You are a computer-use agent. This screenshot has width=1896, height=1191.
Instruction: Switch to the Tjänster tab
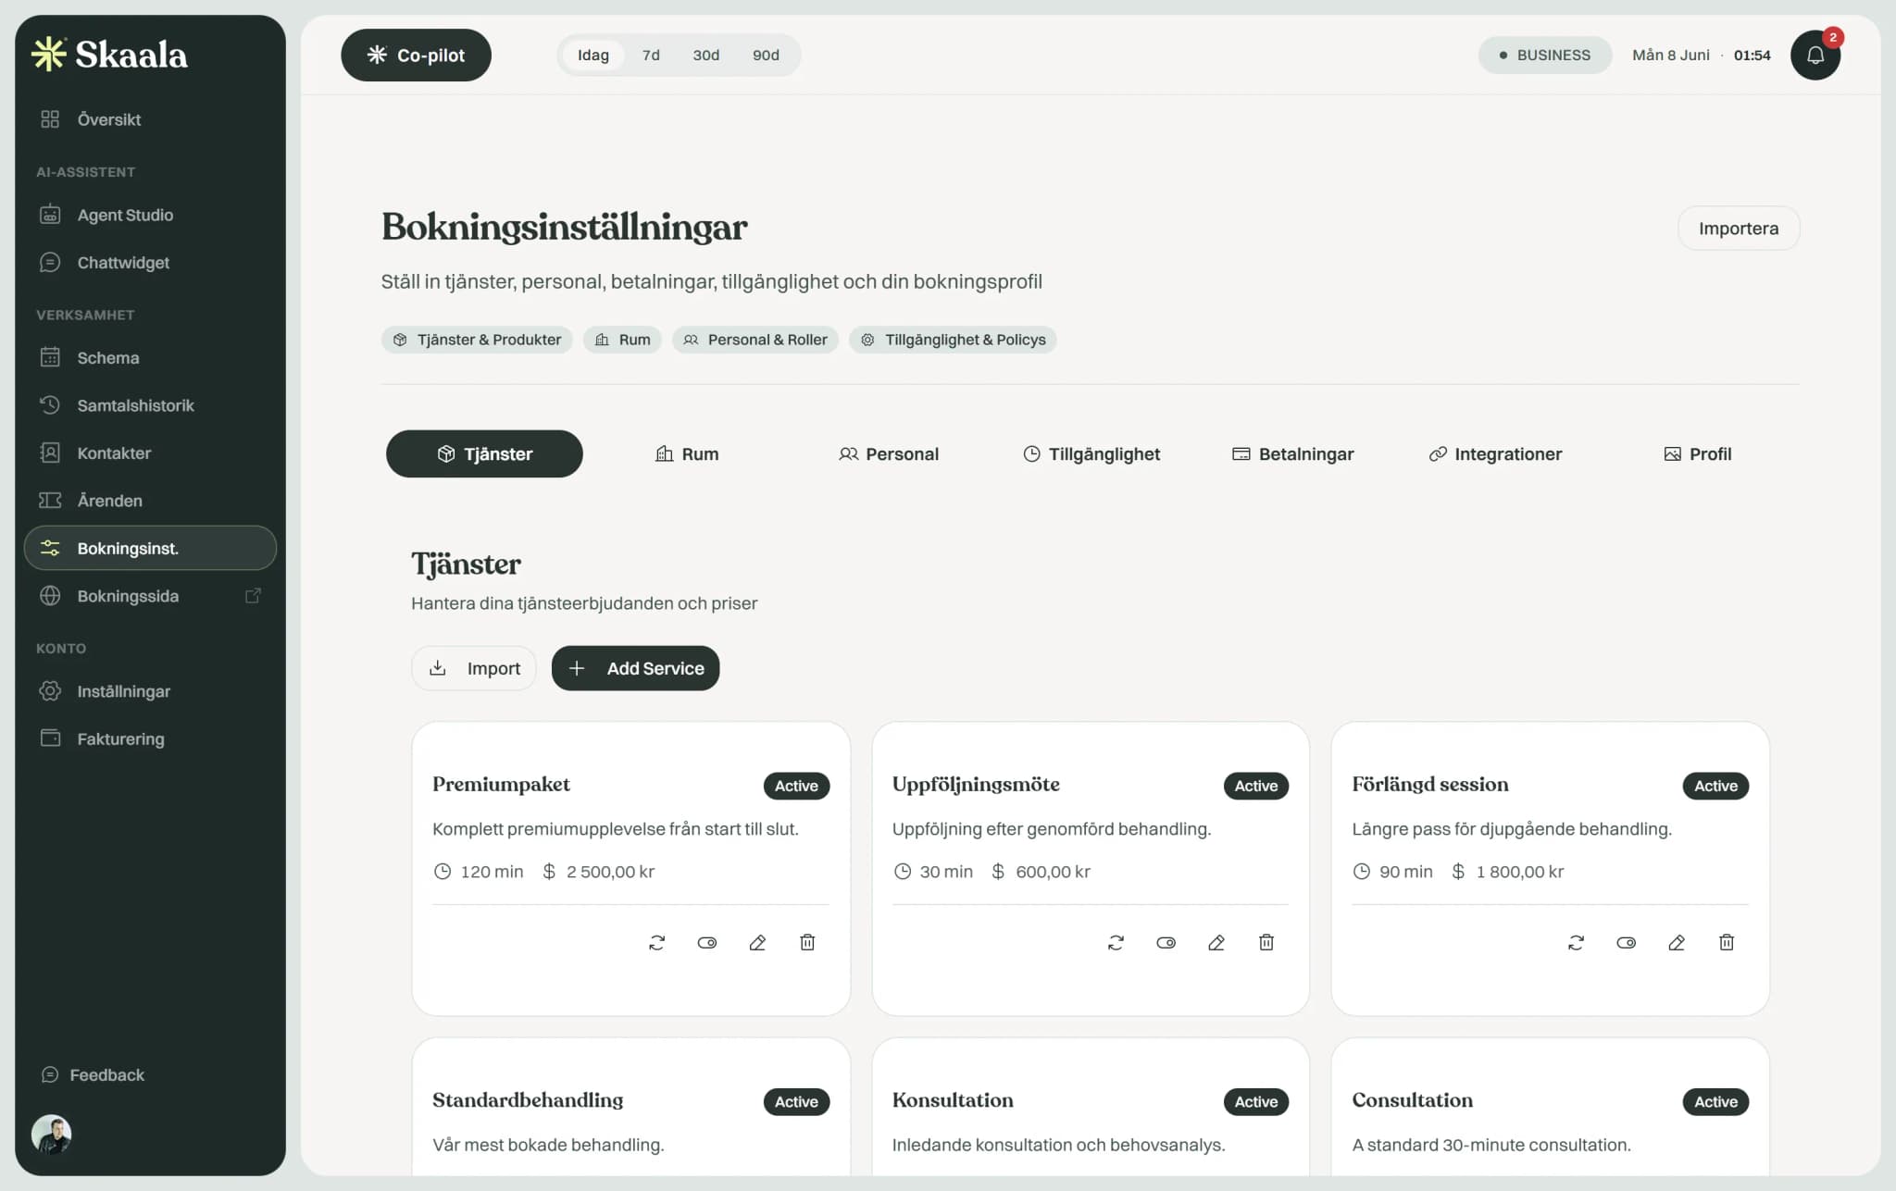pyautogui.click(x=484, y=453)
